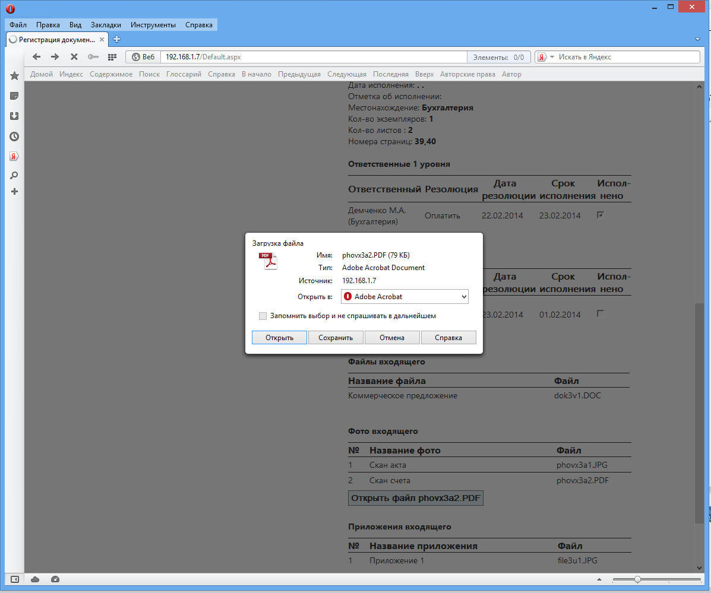This screenshot has height=593, width=711.
Task: Click the Back navigation arrow
Action: pos(36,57)
